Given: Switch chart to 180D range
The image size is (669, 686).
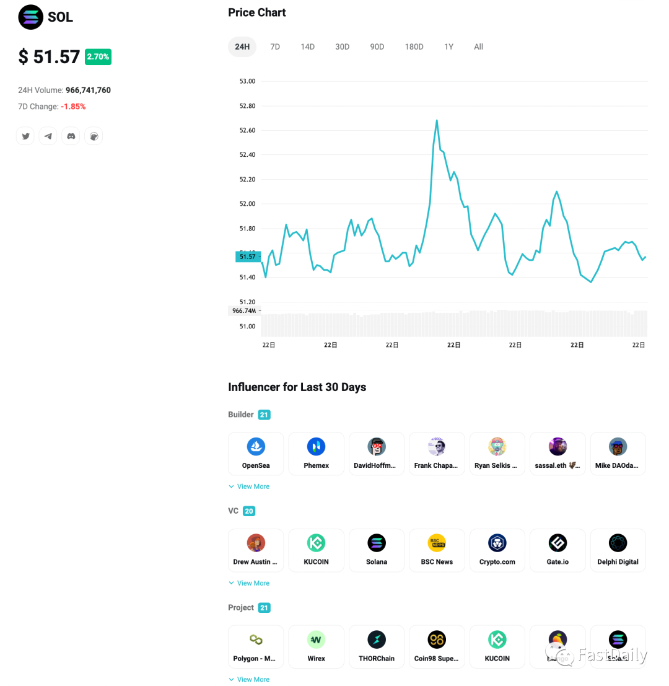Looking at the screenshot, I should click(414, 47).
